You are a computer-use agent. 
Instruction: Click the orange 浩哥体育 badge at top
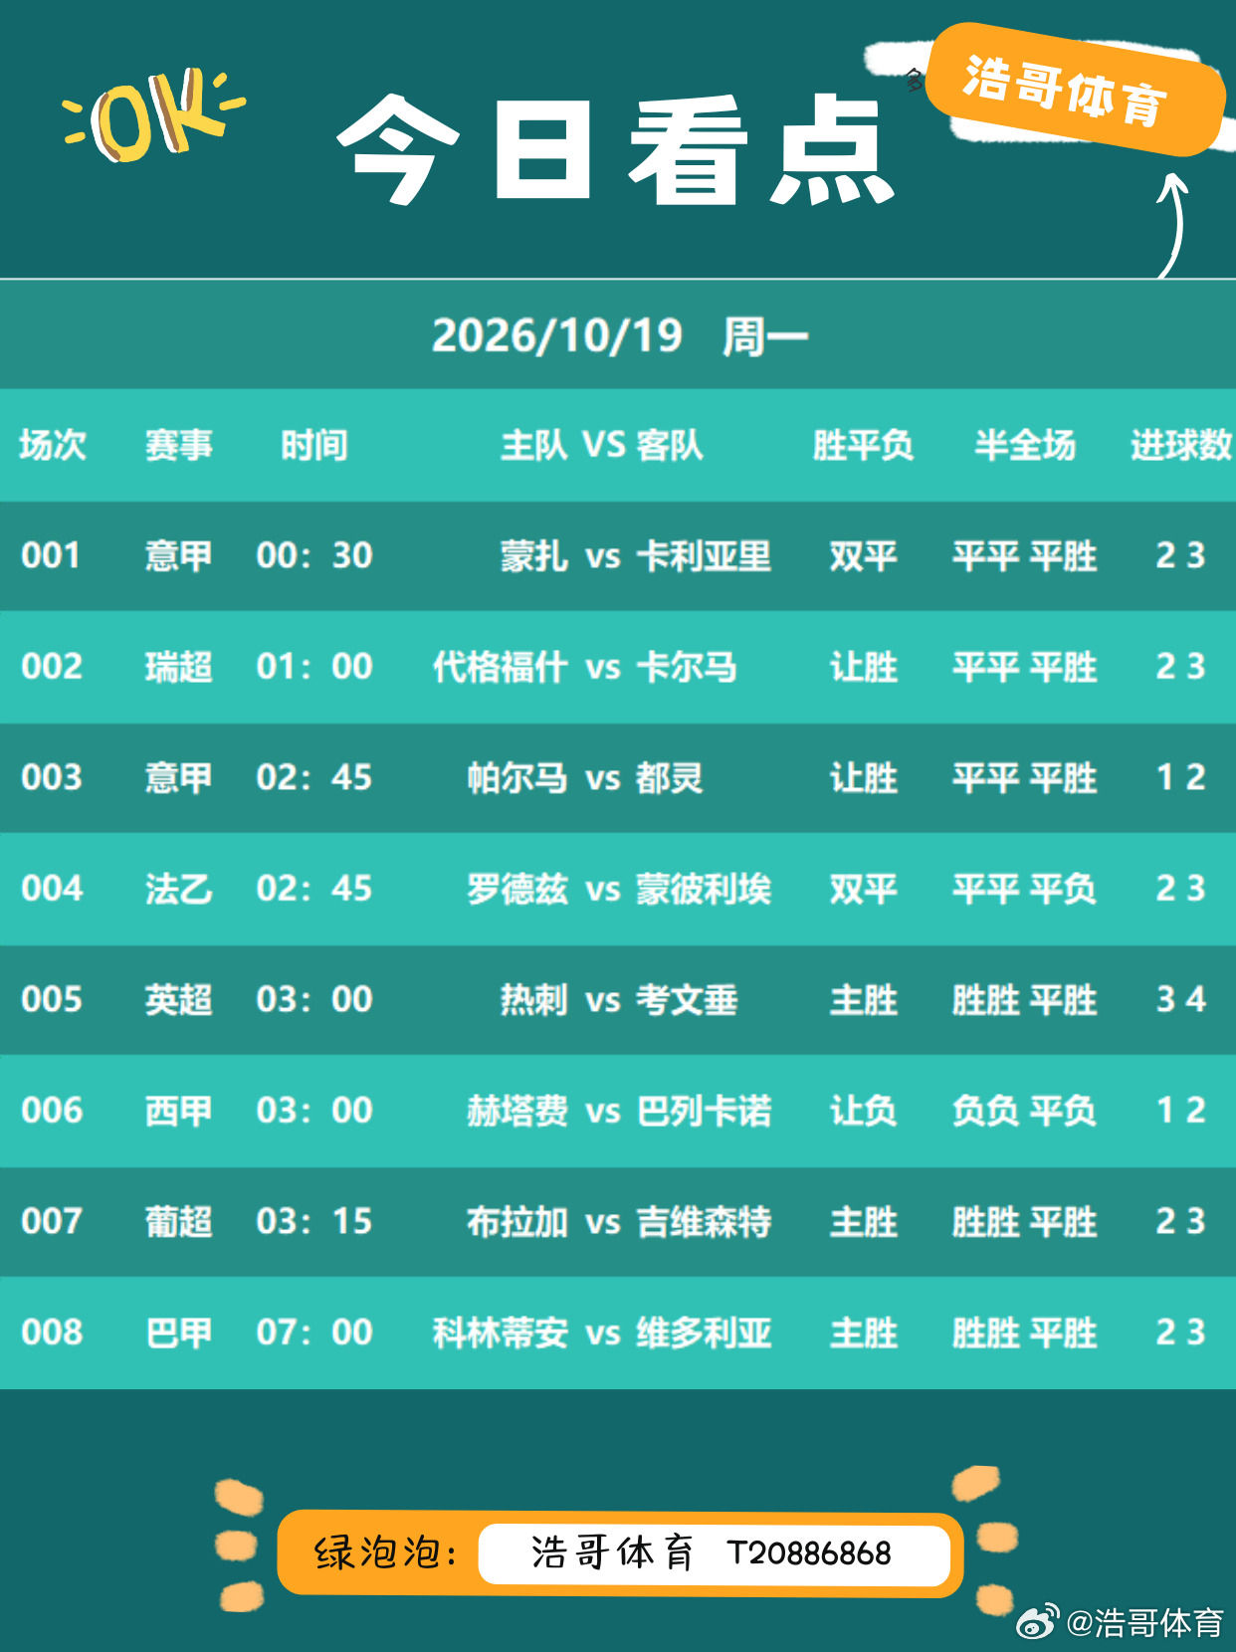point(1075,90)
